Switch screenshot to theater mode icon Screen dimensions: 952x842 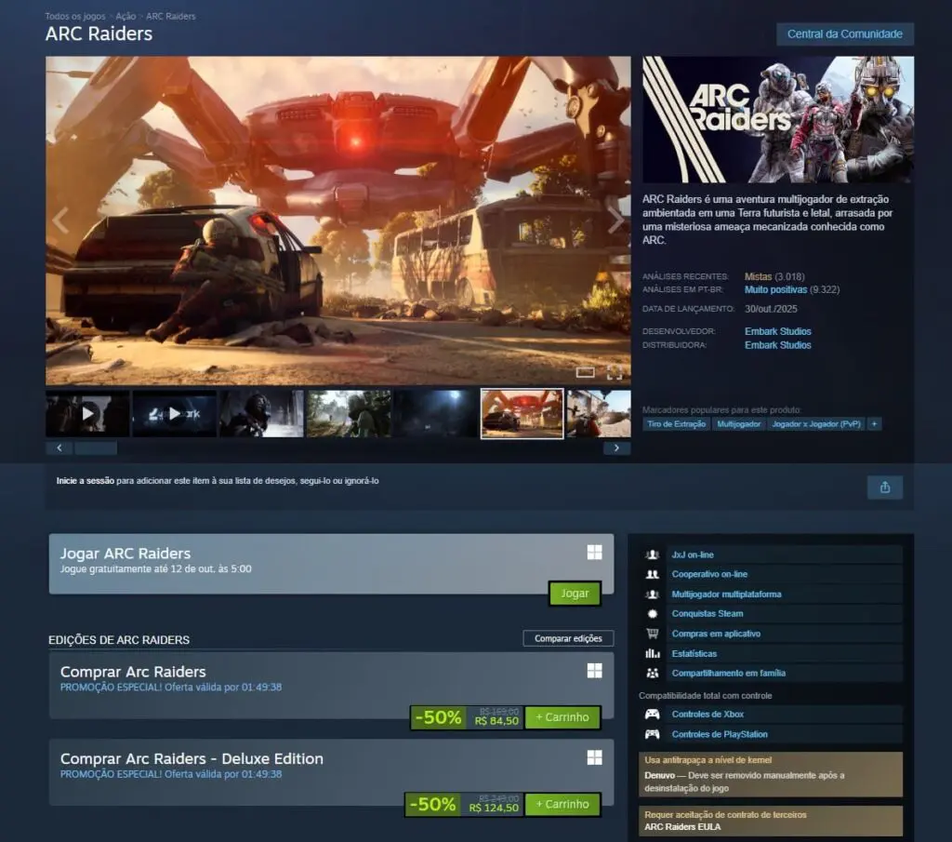tap(586, 372)
